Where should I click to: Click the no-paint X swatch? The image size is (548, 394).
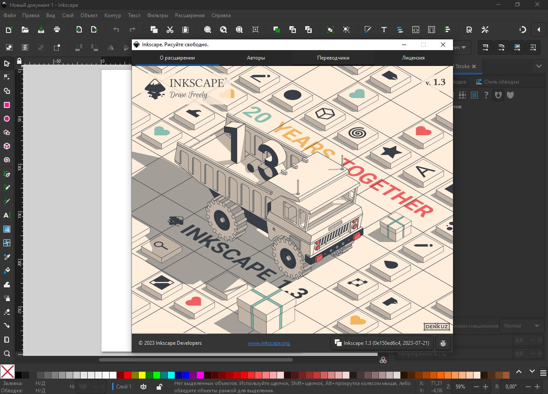click(7, 371)
